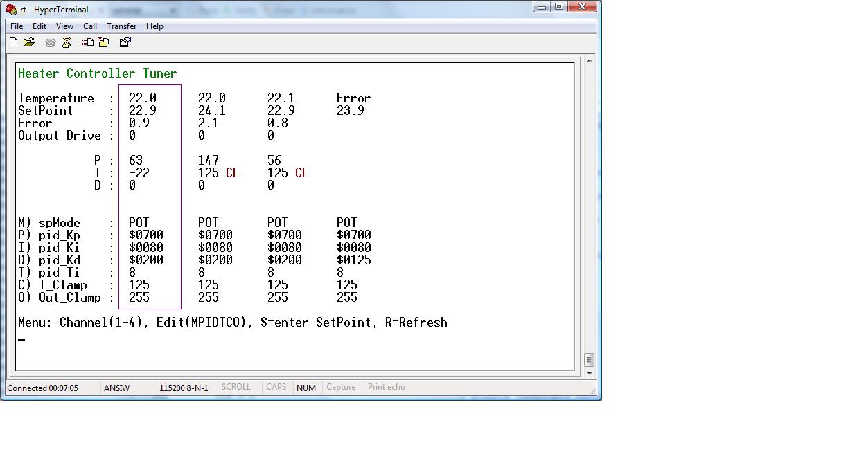Viewport: 866px width, 470px height.
Task: Expand the Call menu
Action: (x=90, y=26)
